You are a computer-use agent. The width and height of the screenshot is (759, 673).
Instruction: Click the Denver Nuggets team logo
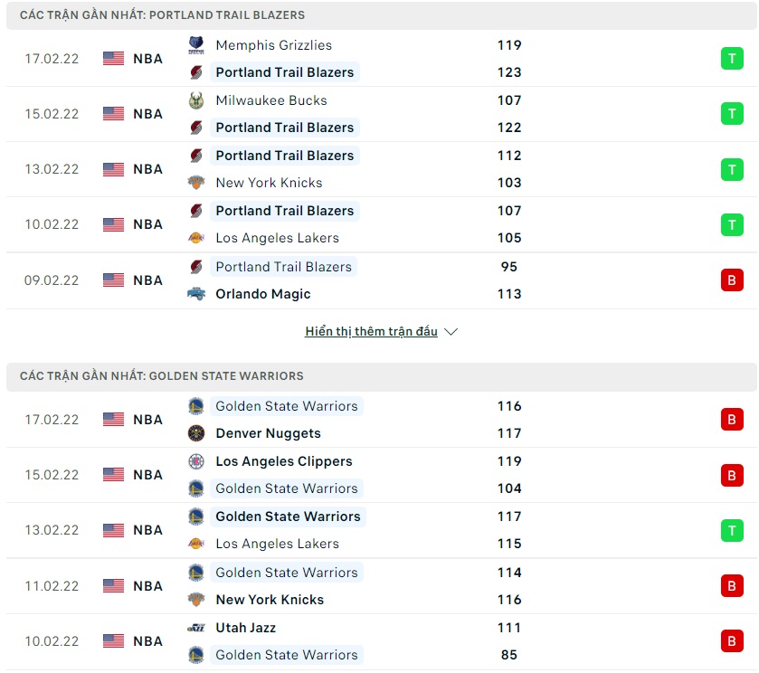click(x=196, y=433)
